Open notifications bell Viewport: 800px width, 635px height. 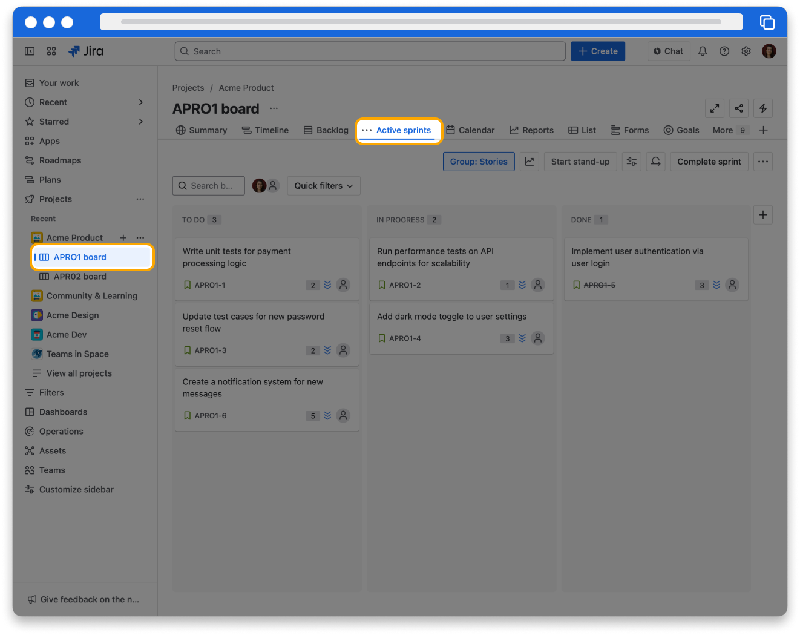point(703,51)
